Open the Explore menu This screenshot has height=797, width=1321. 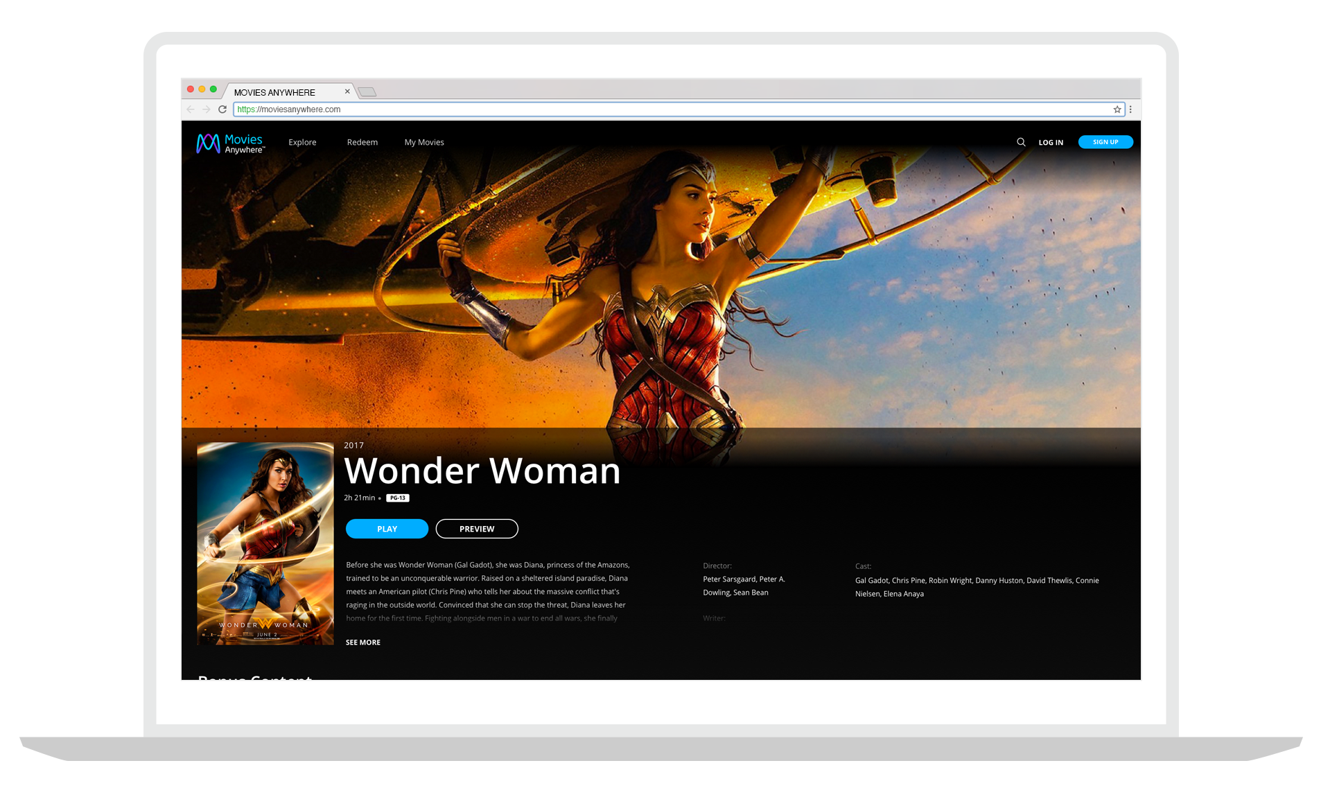(x=302, y=142)
